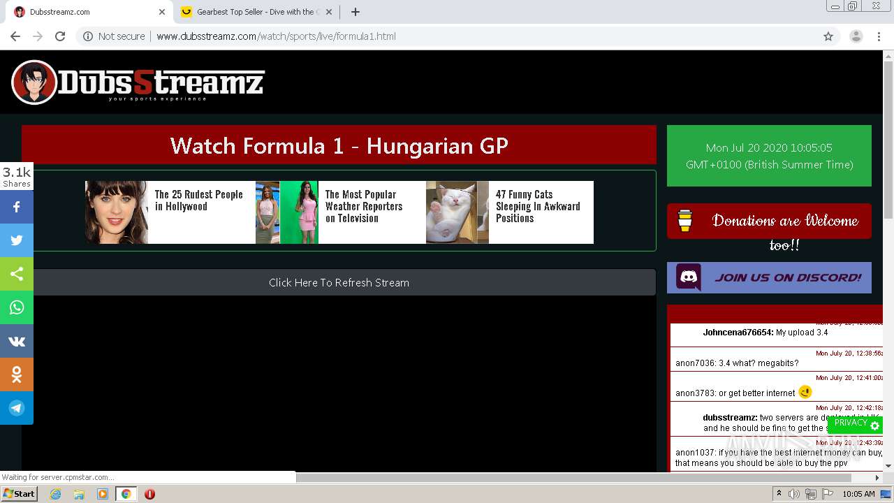The height and width of the screenshot is (503, 894).
Task: Go back in browser history
Action: [15, 36]
